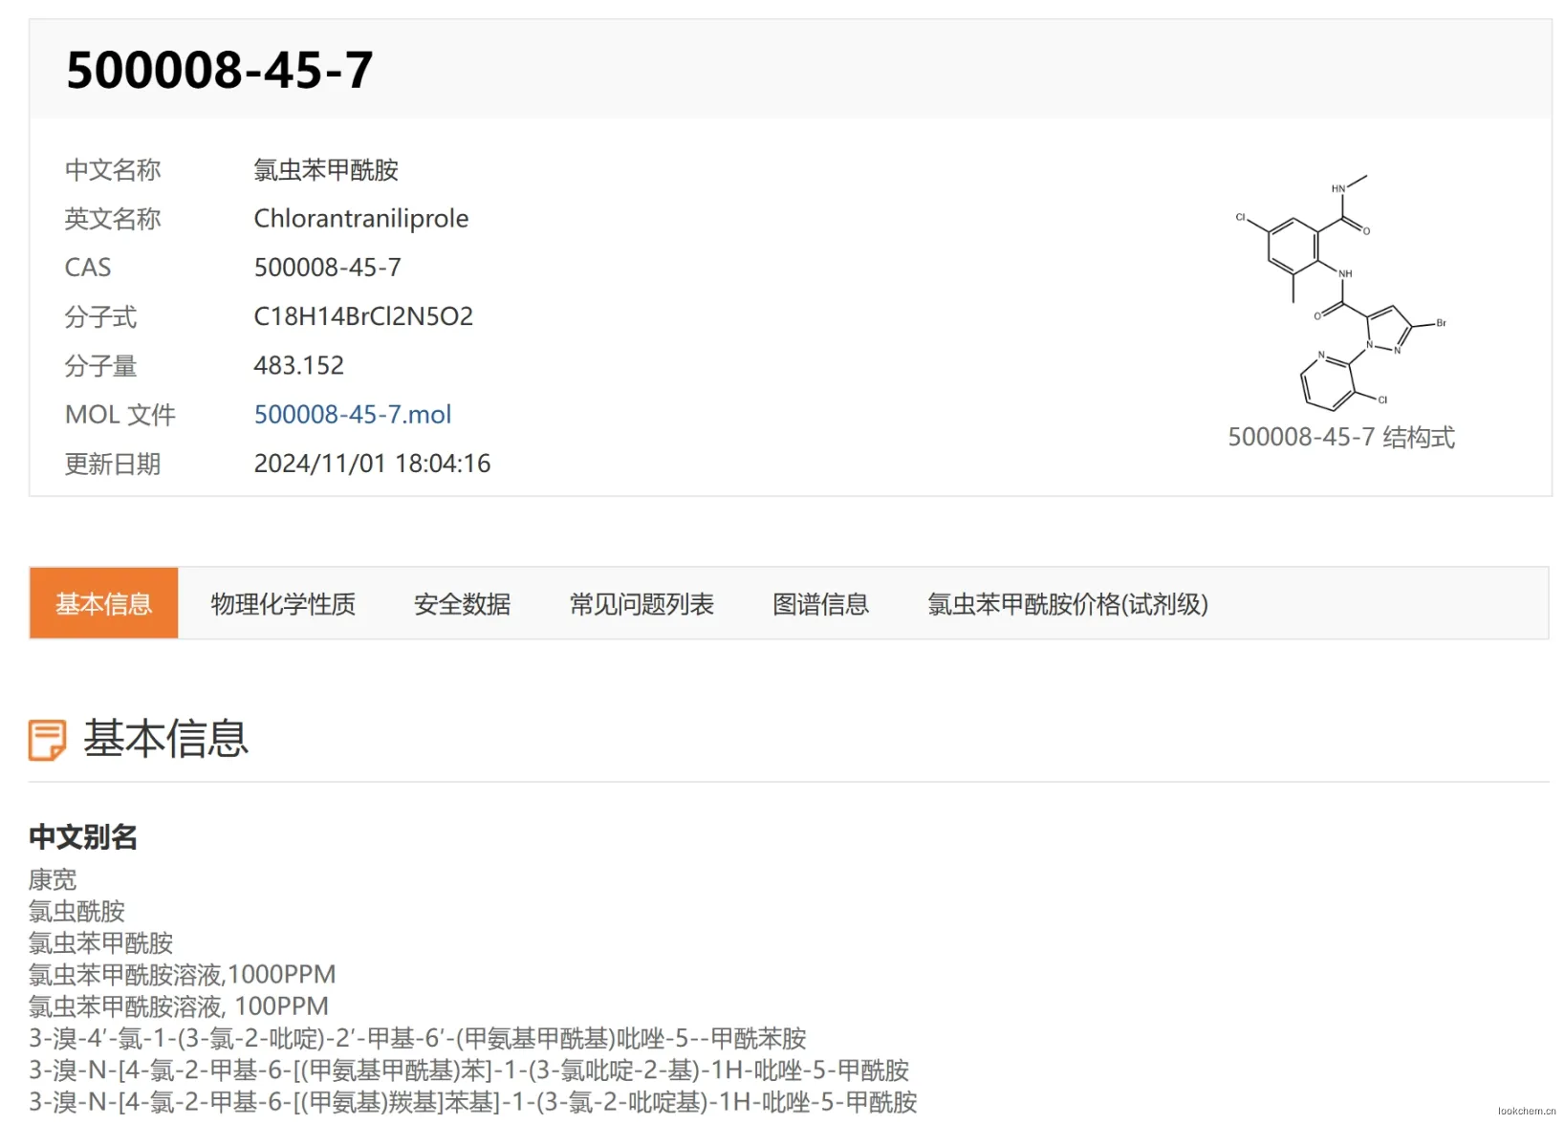
Task: Click the alias 康宽 in the list
Action: [53, 879]
